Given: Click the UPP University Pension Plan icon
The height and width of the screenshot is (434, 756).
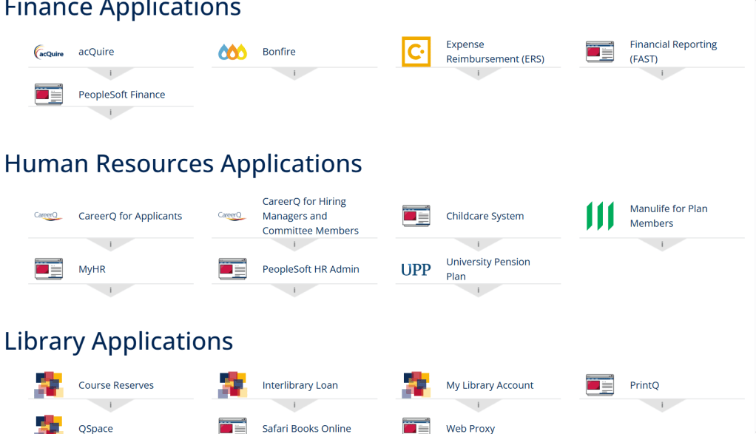Looking at the screenshot, I should tap(416, 270).
